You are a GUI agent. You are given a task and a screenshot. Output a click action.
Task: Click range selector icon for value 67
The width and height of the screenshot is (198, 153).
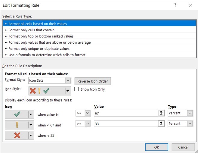(161, 113)
